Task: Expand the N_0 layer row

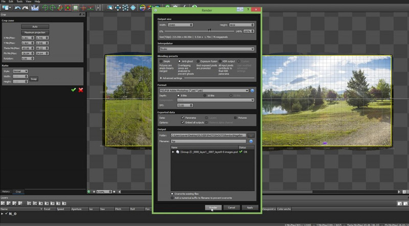Action: tap(3, 214)
